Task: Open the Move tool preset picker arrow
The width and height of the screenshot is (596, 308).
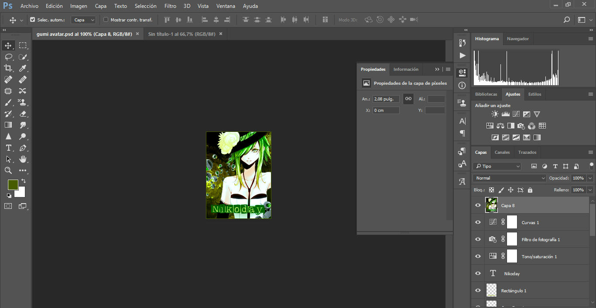Action: coord(21,20)
